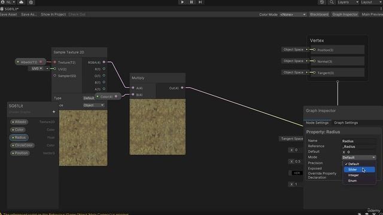This screenshot has width=383, height=215.
Task: Click the SG61Lit window tab
Action: pyautogui.click(x=10, y=9)
